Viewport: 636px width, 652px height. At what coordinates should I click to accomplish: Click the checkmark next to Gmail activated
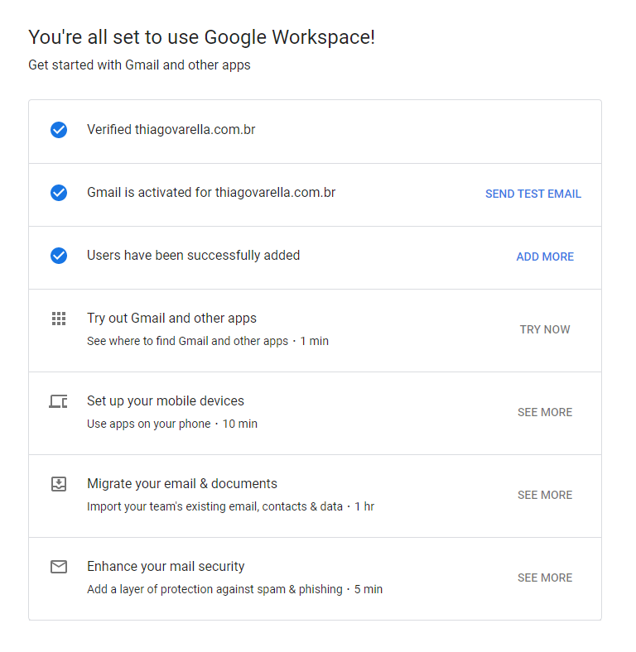click(59, 193)
